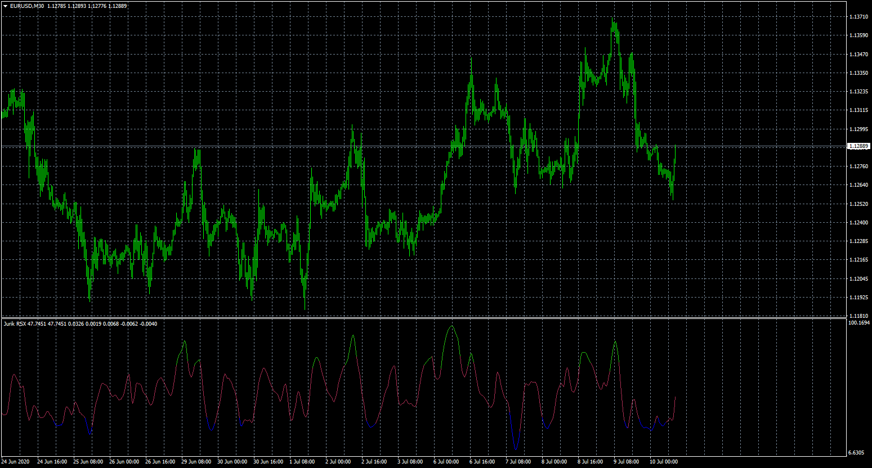The width and height of the screenshot is (872, 468).
Task: Select the 1.13470 price scale value
Action: (x=858, y=55)
